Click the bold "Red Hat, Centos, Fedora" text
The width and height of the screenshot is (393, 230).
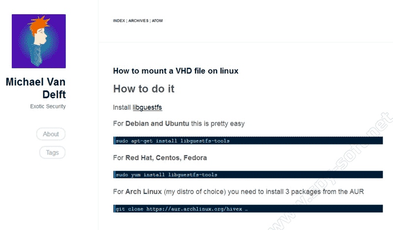(x=166, y=158)
